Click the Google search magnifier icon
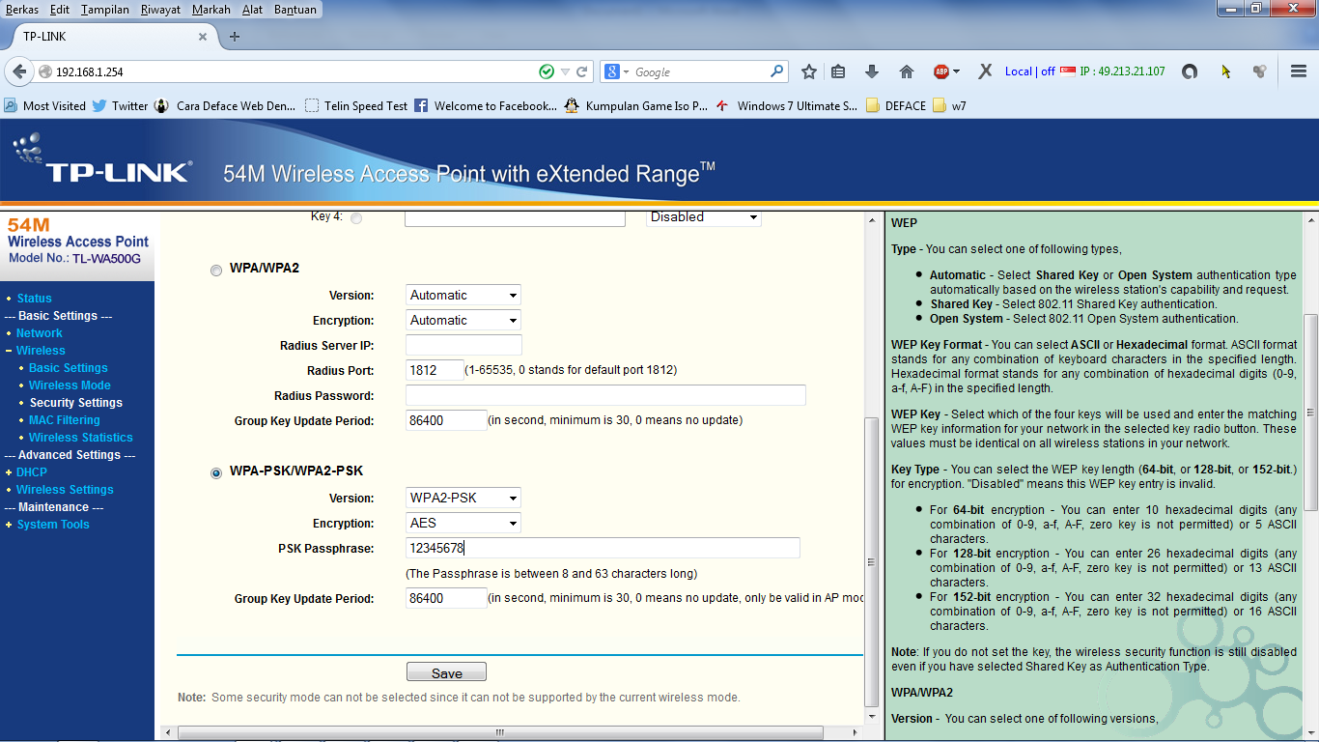Image resolution: width=1319 pixels, height=742 pixels. point(776,71)
